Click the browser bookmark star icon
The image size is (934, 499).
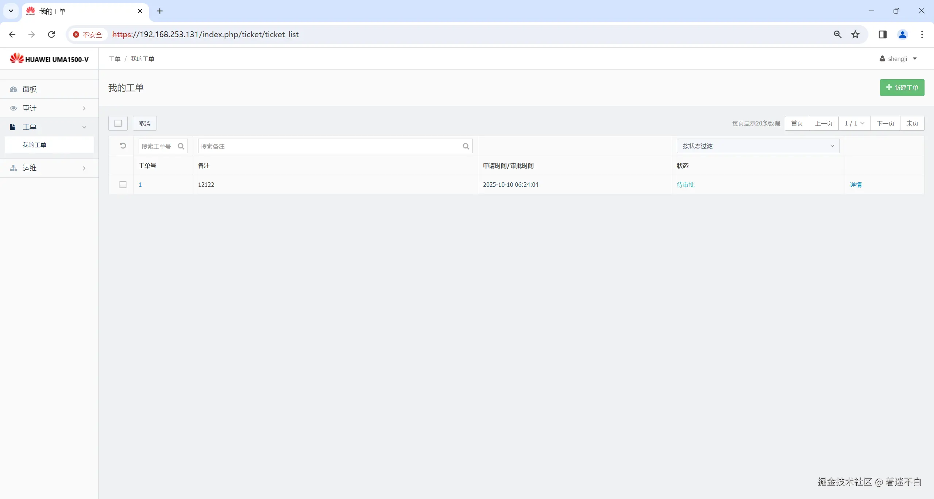pyautogui.click(x=856, y=34)
